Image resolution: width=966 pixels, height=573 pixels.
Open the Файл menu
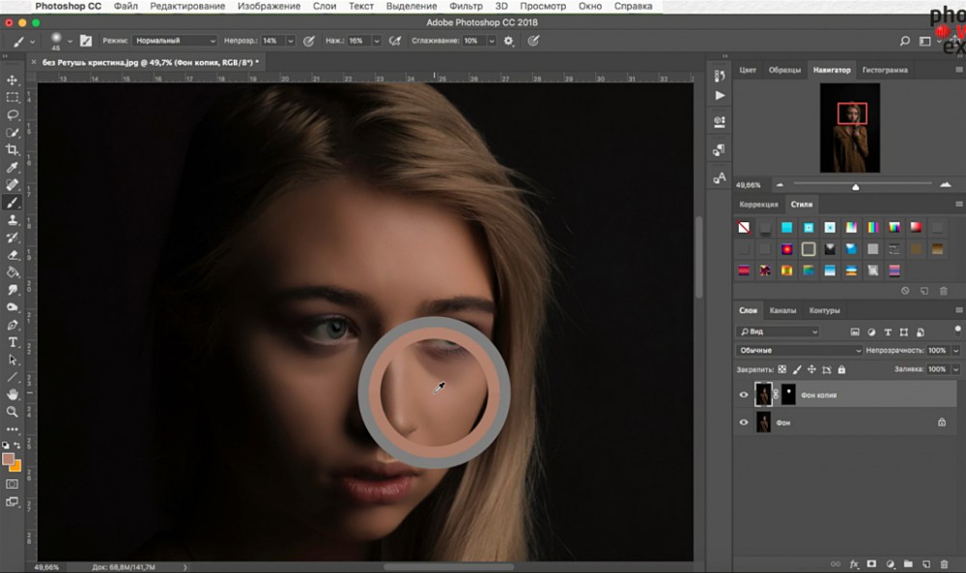click(x=126, y=6)
